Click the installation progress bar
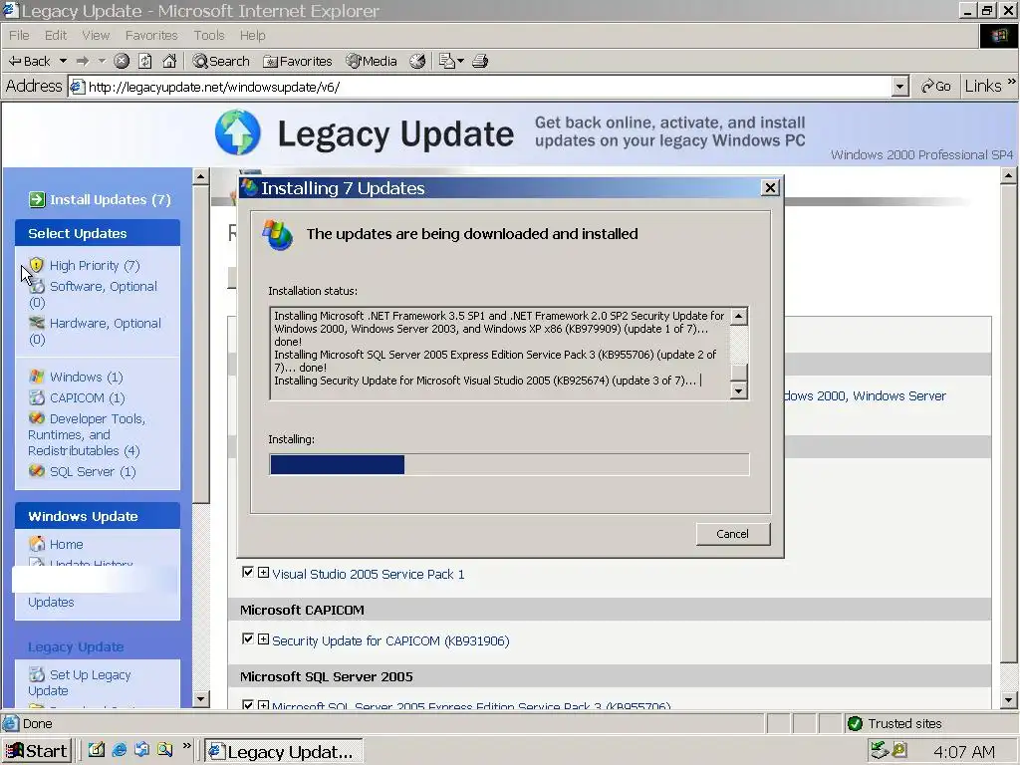The image size is (1020, 765). (x=509, y=464)
